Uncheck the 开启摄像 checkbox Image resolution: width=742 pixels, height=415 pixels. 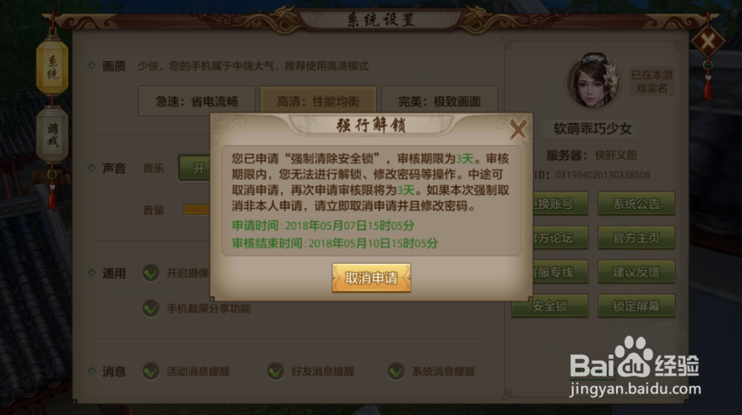click(151, 273)
